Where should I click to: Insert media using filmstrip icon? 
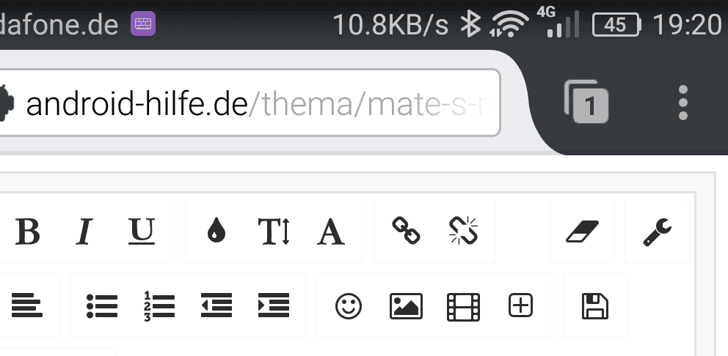463,307
